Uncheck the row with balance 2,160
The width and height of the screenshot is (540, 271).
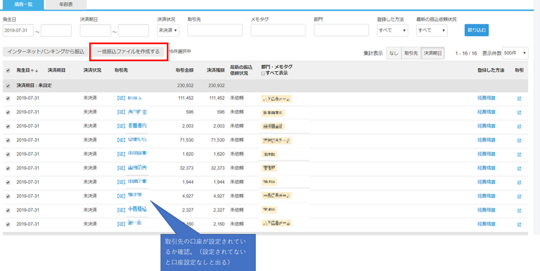(8, 224)
